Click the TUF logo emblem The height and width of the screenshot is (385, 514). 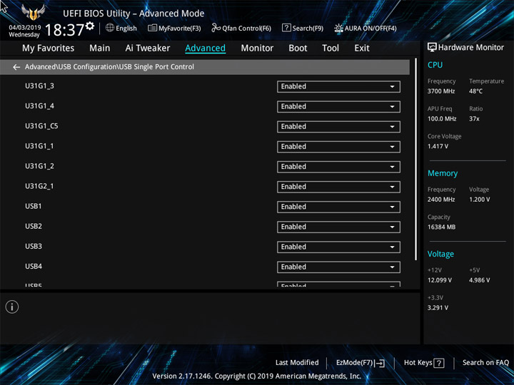click(33, 12)
